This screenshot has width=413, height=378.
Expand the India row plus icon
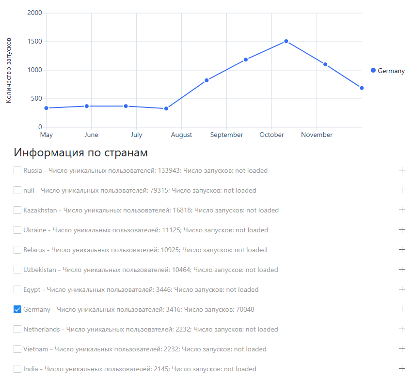pyautogui.click(x=401, y=369)
